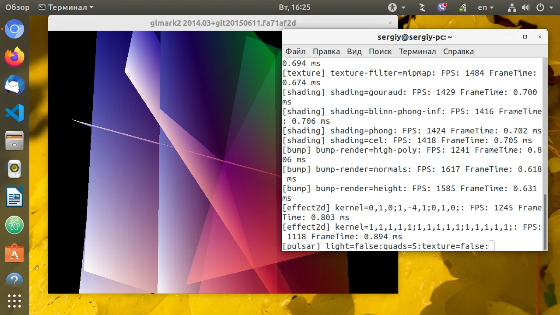The image size is (560, 315).
Task: Open the Справка menu in terminal
Action: click(x=458, y=51)
